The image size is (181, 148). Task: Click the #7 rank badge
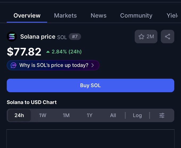click(75, 37)
